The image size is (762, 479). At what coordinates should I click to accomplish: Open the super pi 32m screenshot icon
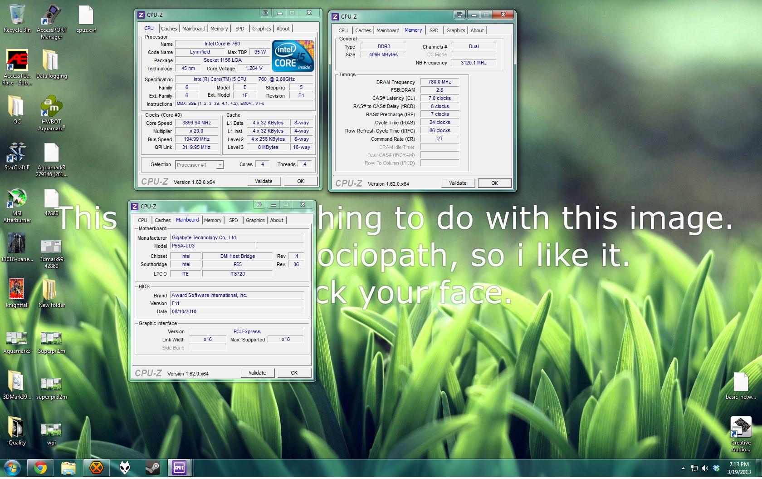(51, 388)
